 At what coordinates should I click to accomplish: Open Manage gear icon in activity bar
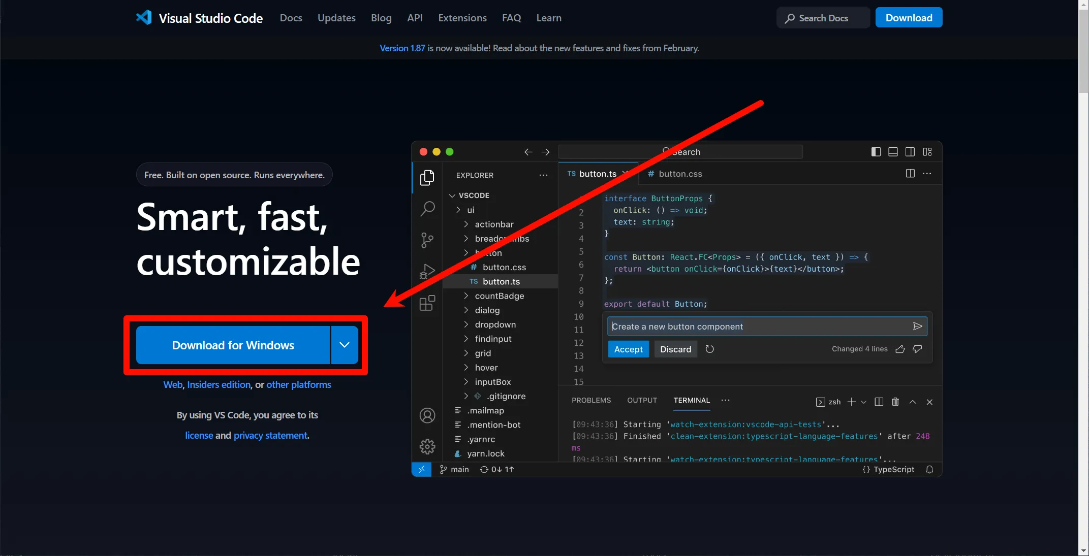[x=427, y=446]
